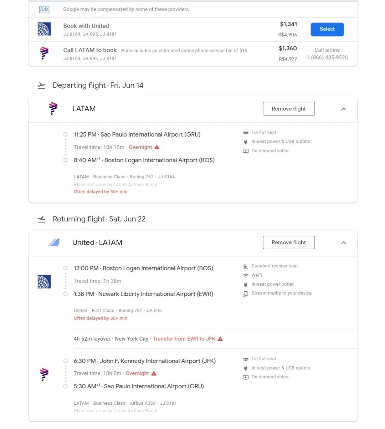
Task: Click the Wi-Fi amenity icon
Action: pyautogui.click(x=246, y=275)
